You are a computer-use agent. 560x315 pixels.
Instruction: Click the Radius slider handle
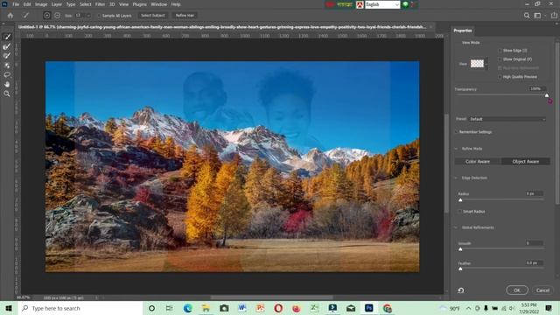point(460,200)
